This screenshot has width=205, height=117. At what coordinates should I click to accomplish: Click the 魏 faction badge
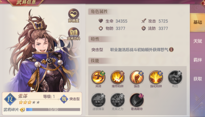pyautogui.click(x=64, y=99)
